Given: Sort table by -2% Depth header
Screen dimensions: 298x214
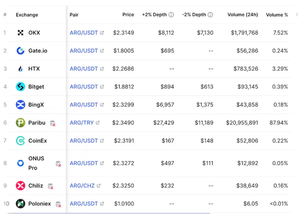Looking at the screenshot, I should (194, 15).
